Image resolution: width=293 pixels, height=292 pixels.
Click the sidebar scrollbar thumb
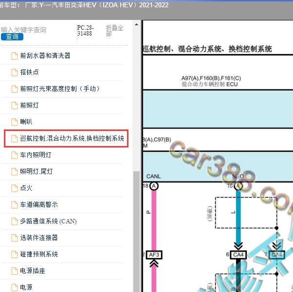[x=137, y=231]
